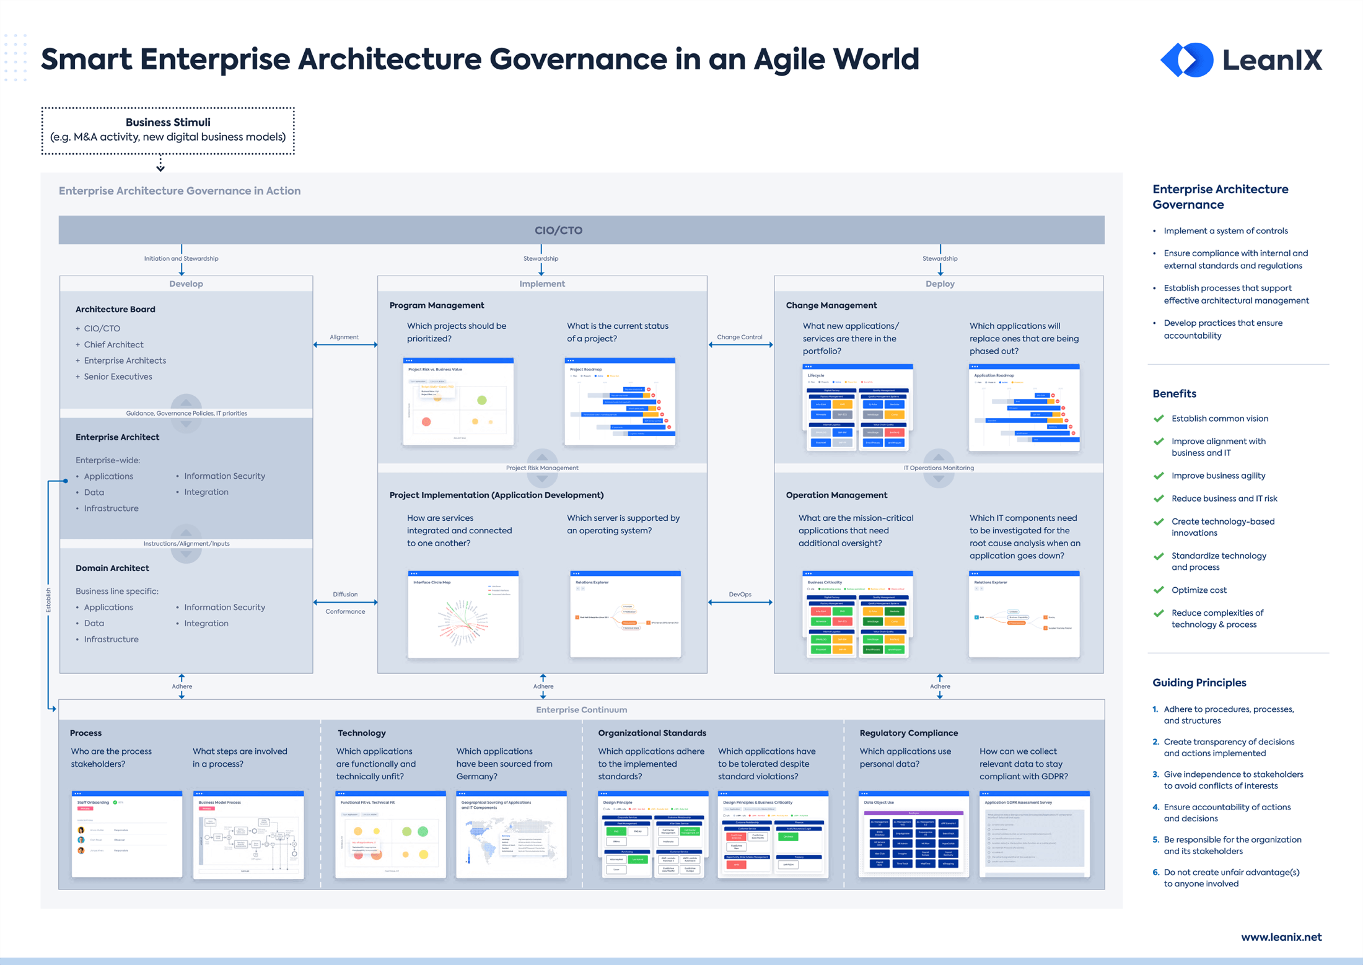Viewport: 1363px width, 965px height.
Task: Click the three-dot menu on the Application Roadmap window
Action: [975, 367]
